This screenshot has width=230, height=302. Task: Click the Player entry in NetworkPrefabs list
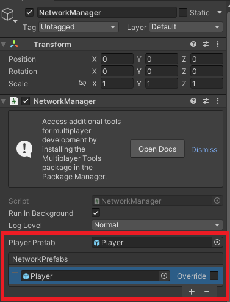[90, 276]
